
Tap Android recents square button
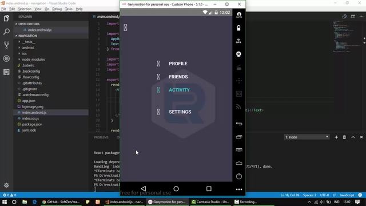(x=209, y=188)
